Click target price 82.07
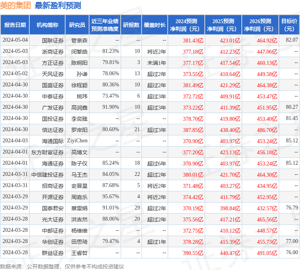The height and width of the screenshot is (270, 300). [x=292, y=40]
